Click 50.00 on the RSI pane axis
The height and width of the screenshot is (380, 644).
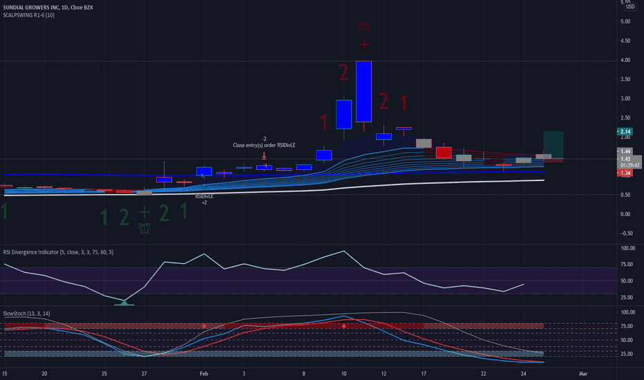(627, 281)
